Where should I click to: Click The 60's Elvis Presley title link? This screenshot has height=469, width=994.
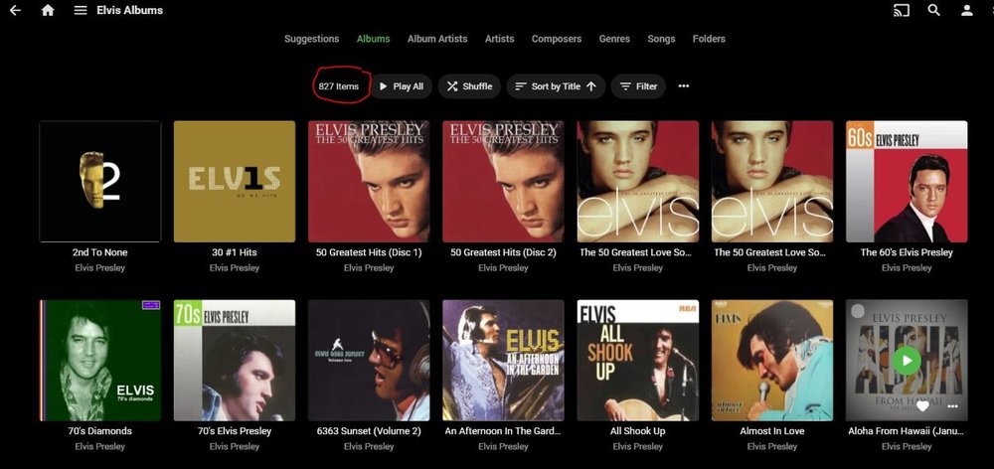tap(907, 252)
